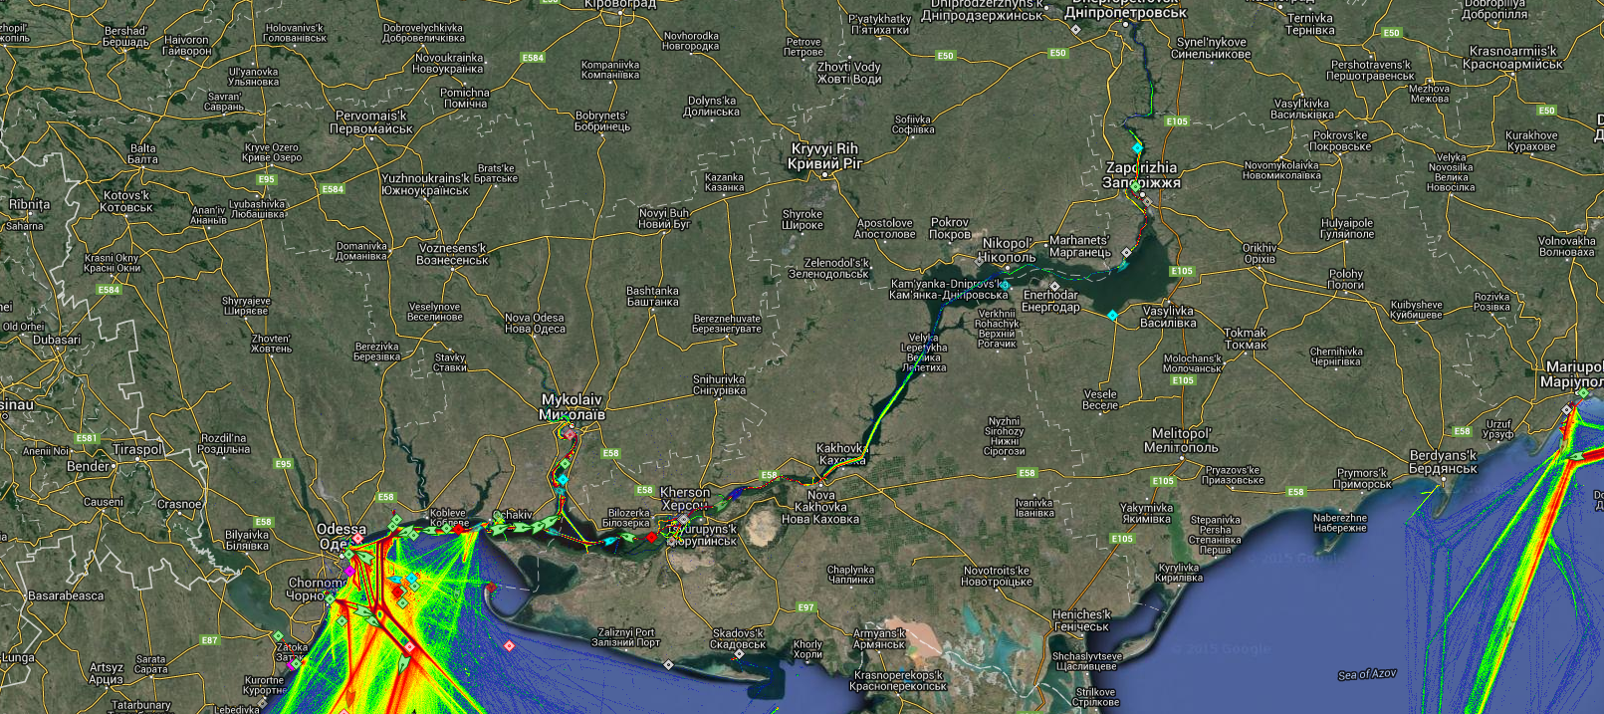Viewport: 1604px width, 714px height.
Task: Click the cyan diamond marker at Kam'yanka-Dniprovs'ka
Action: [x=1006, y=286]
